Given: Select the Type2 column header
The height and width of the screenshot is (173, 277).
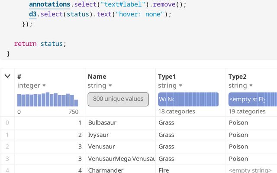Looking at the screenshot, I should 238,77.
